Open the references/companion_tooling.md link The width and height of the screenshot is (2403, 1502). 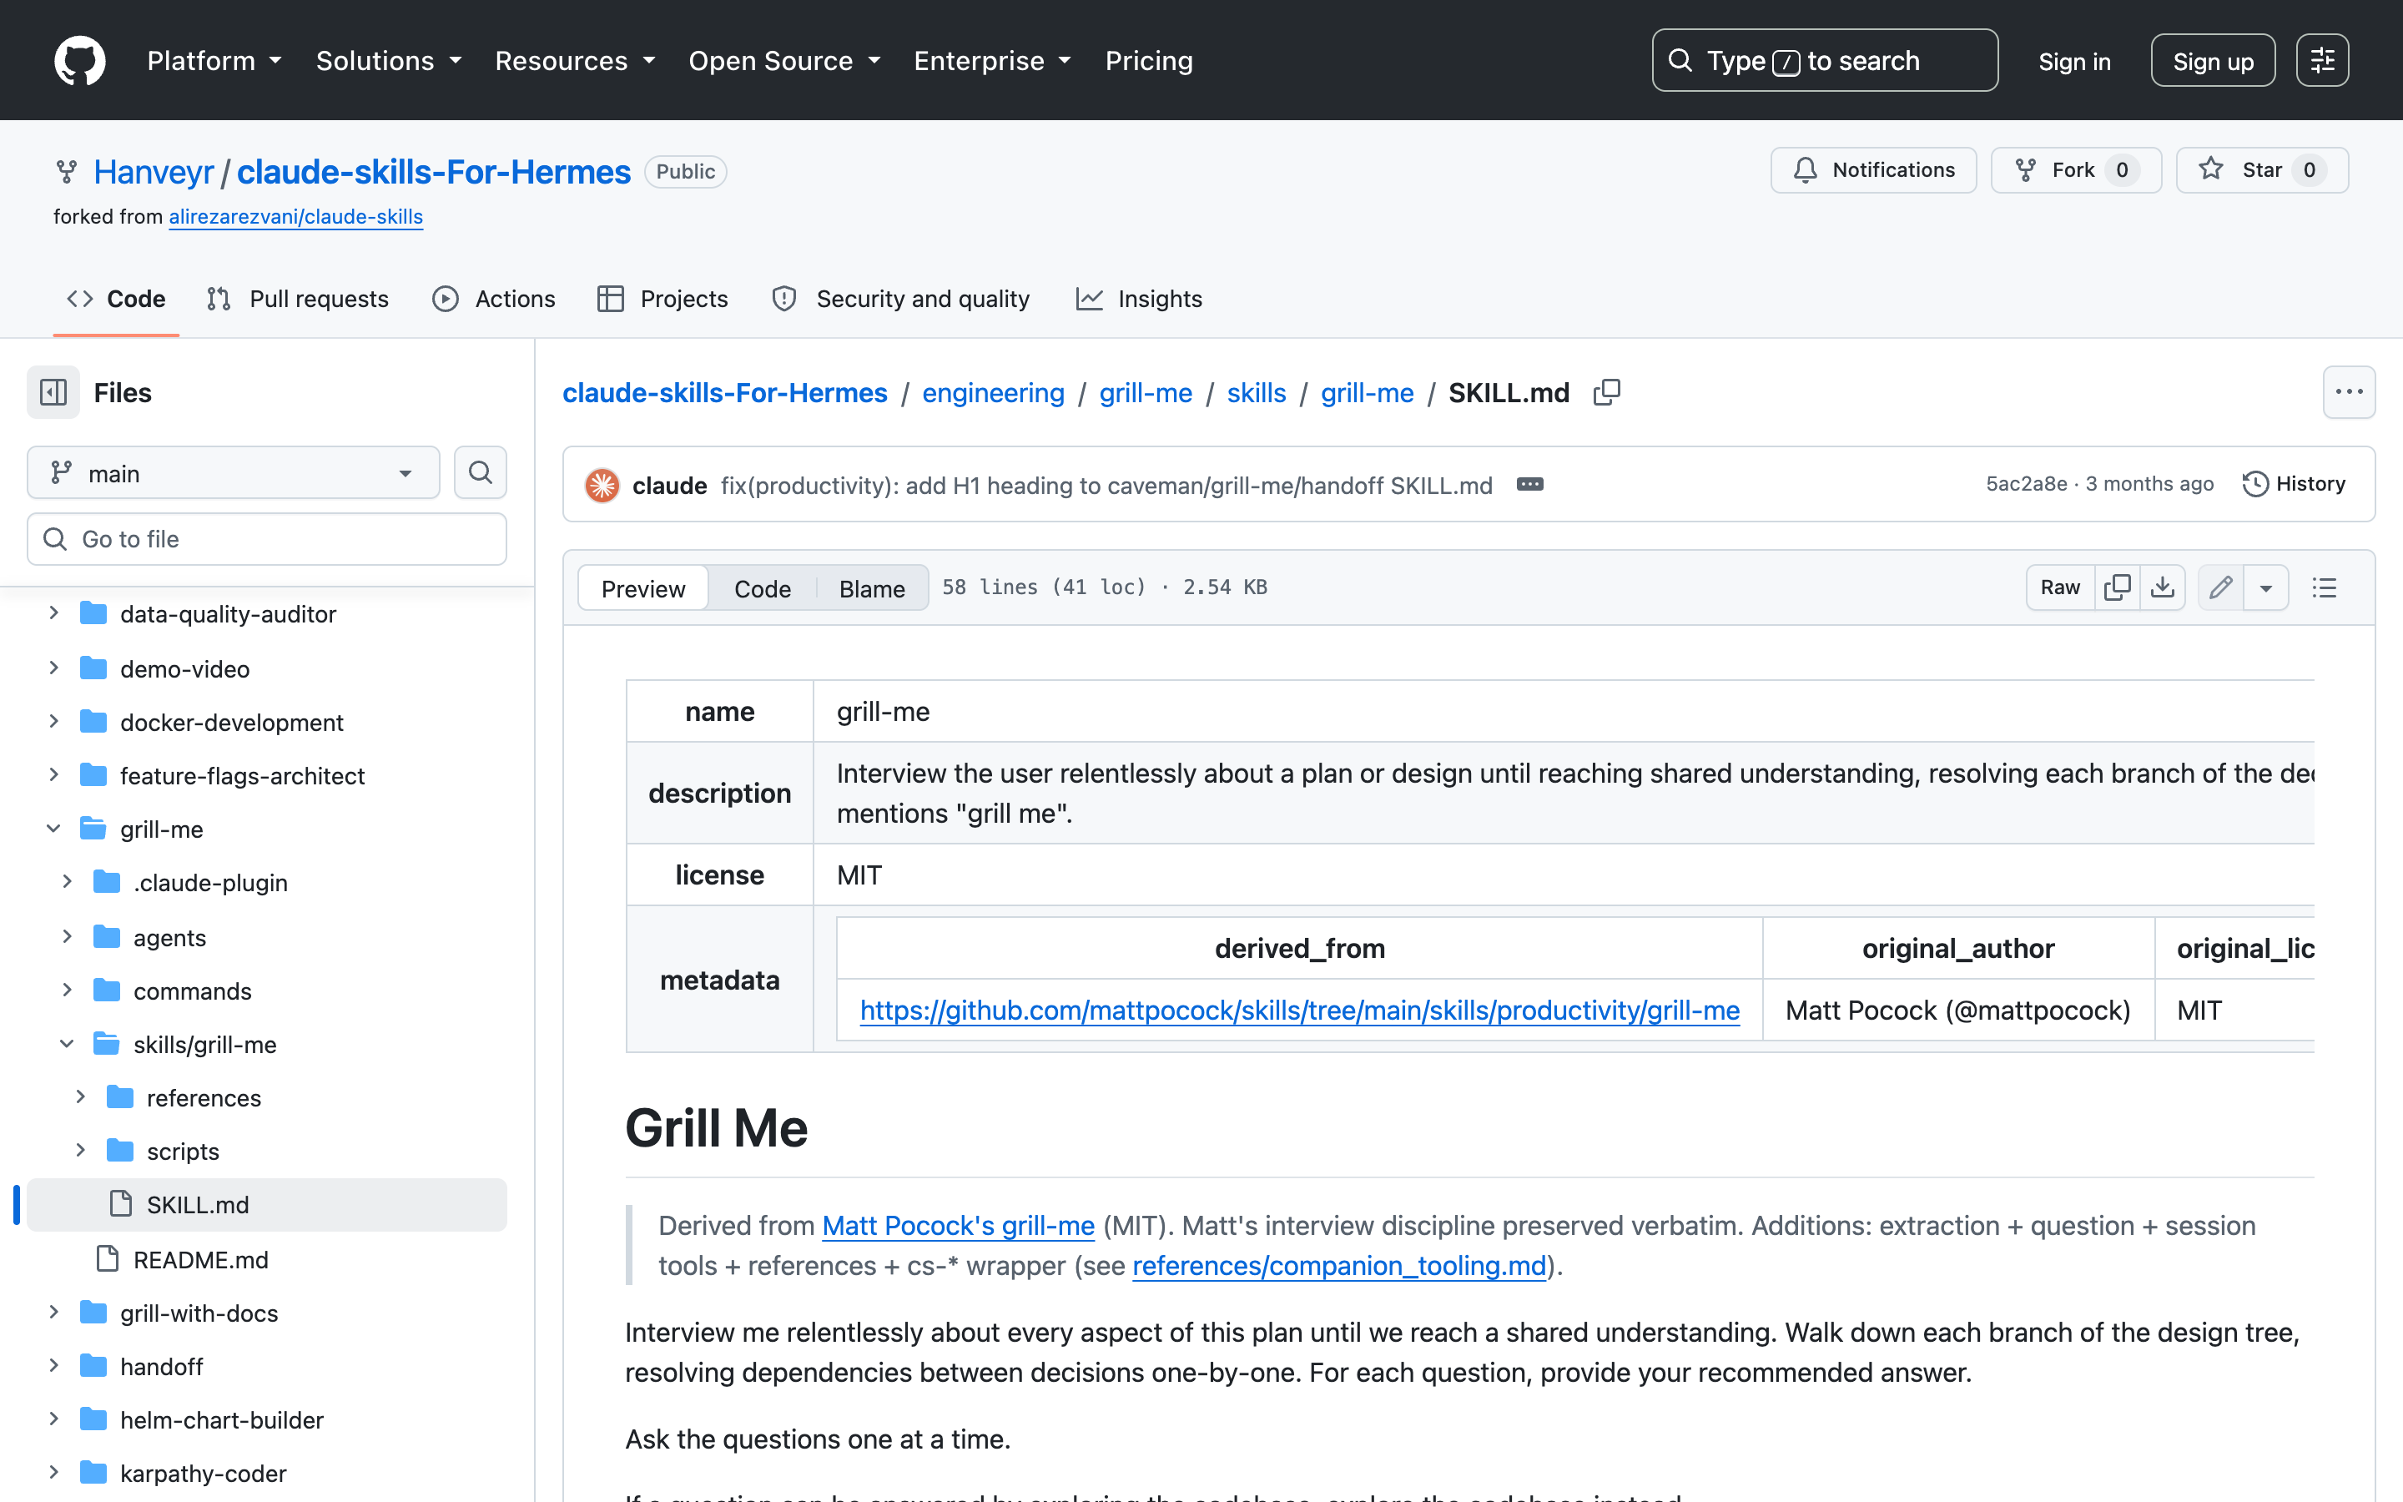pos(1338,1266)
